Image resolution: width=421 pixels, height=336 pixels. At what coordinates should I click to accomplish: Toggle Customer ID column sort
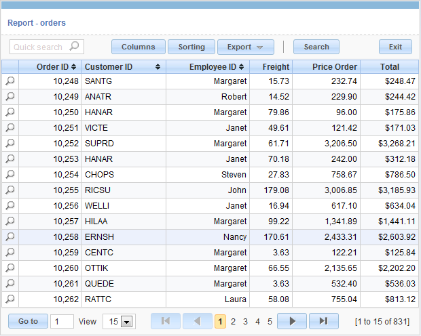tap(158, 67)
